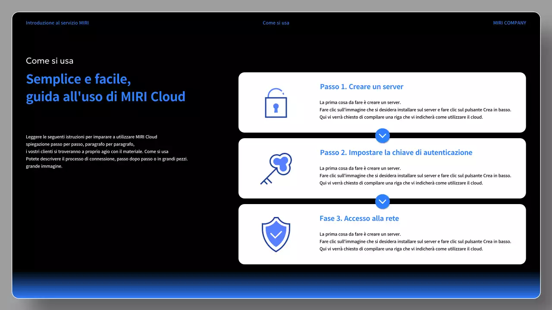Click Fase 3. Accesso alla rete heading
The image size is (552, 310).
click(360, 218)
